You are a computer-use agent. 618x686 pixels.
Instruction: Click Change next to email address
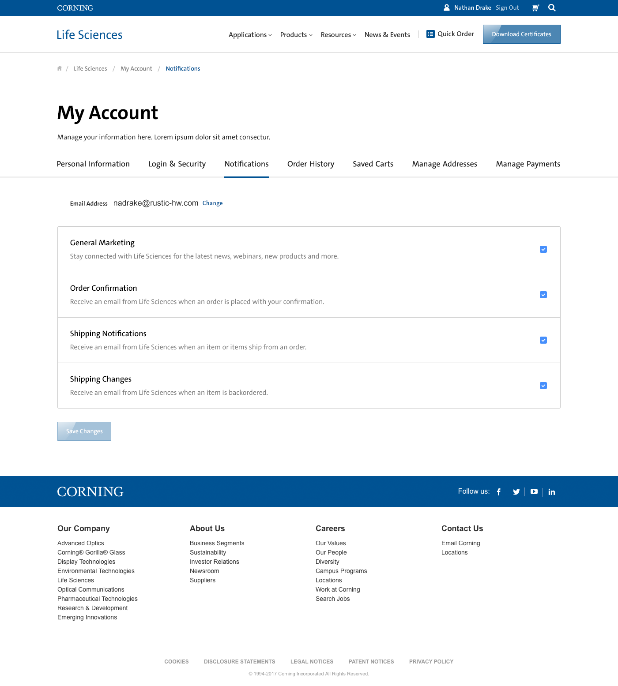click(212, 203)
